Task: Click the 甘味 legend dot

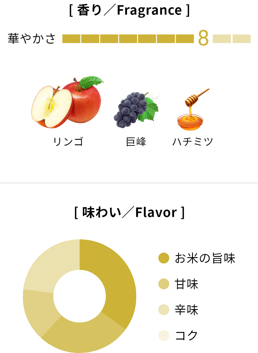Action: (x=164, y=284)
